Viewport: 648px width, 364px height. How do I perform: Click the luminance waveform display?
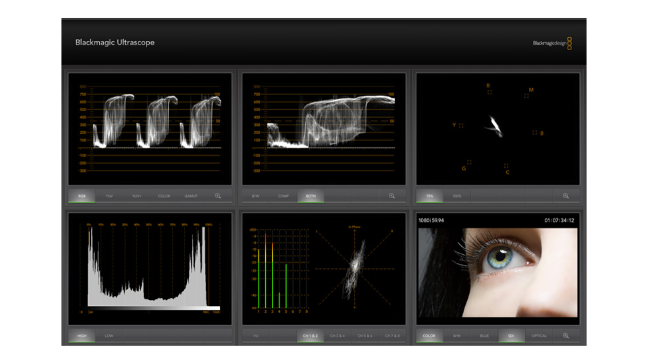324,129
